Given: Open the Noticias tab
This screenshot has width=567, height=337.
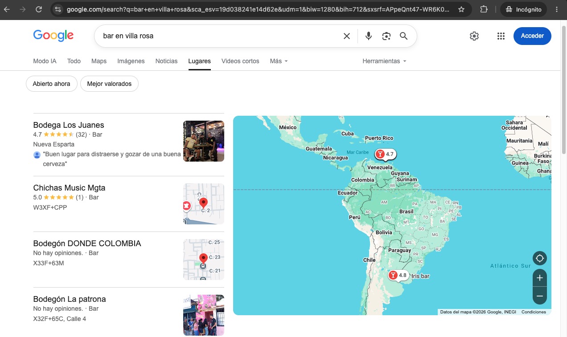Looking at the screenshot, I should (166, 61).
